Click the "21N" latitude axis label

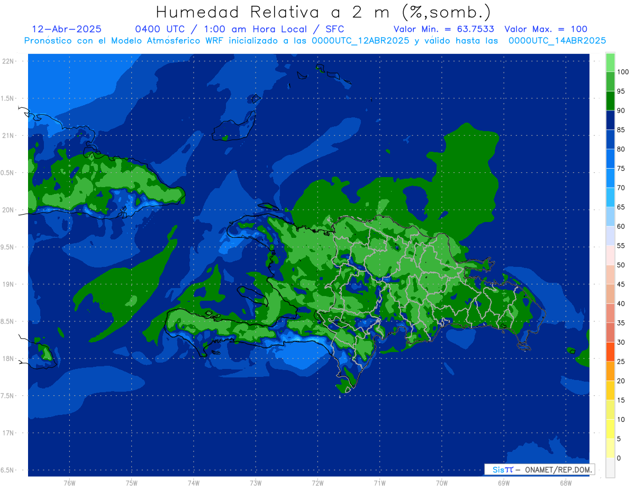pyautogui.click(x=8, y=135)
